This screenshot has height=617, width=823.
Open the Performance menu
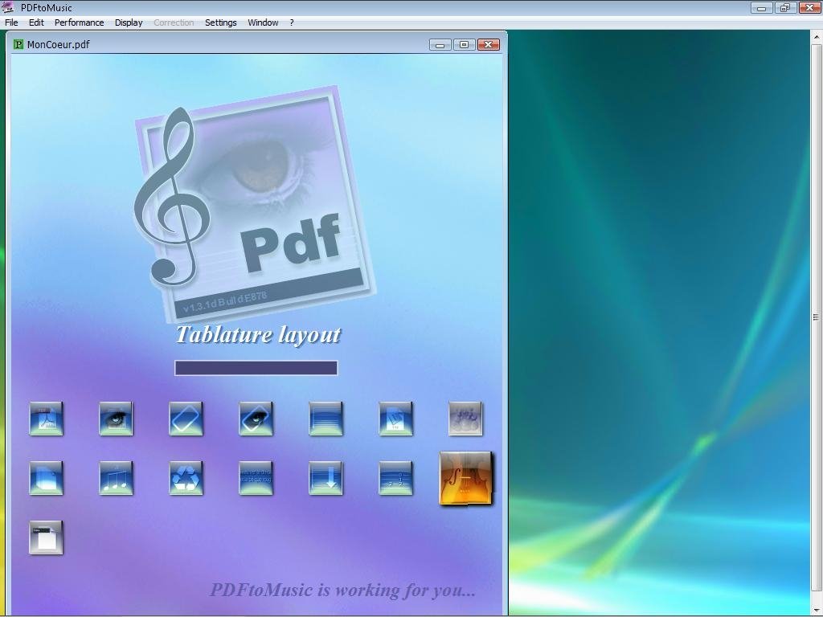coord(80,22)
